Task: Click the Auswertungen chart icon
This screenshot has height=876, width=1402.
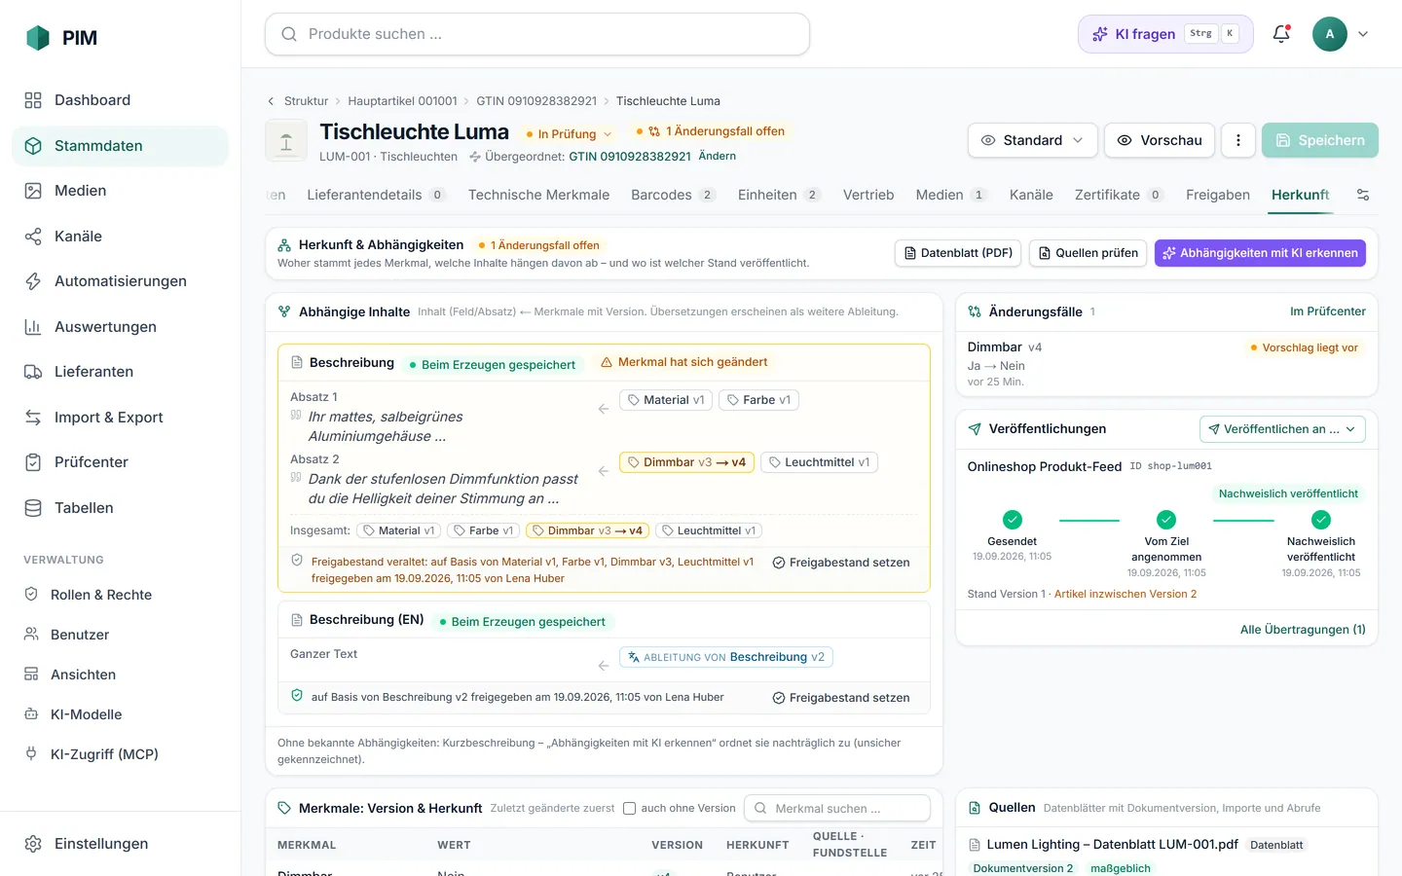Action: pyautogui.click(x=33, y=327)
